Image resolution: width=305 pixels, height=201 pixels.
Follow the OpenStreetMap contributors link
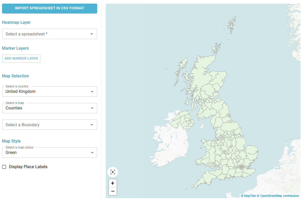pyautogui.click(x=279, y=196)
